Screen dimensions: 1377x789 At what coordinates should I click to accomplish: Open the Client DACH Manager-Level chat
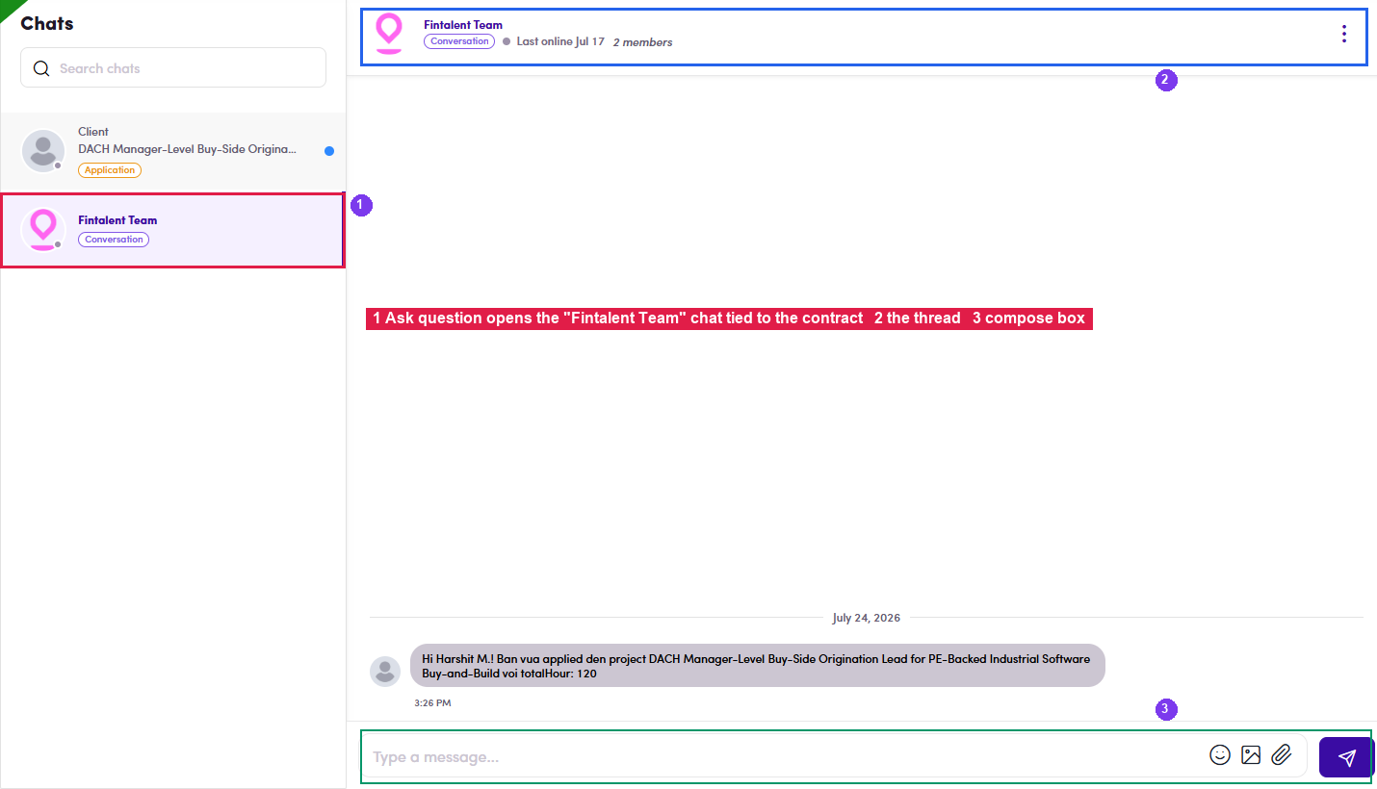(173, 151)
